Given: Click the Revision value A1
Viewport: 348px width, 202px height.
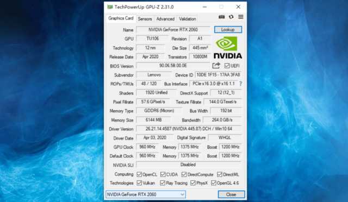Looking at the screenshot, I should [x=200, y=39].
